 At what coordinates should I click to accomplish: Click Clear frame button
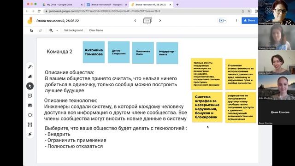tap(96, 30)
